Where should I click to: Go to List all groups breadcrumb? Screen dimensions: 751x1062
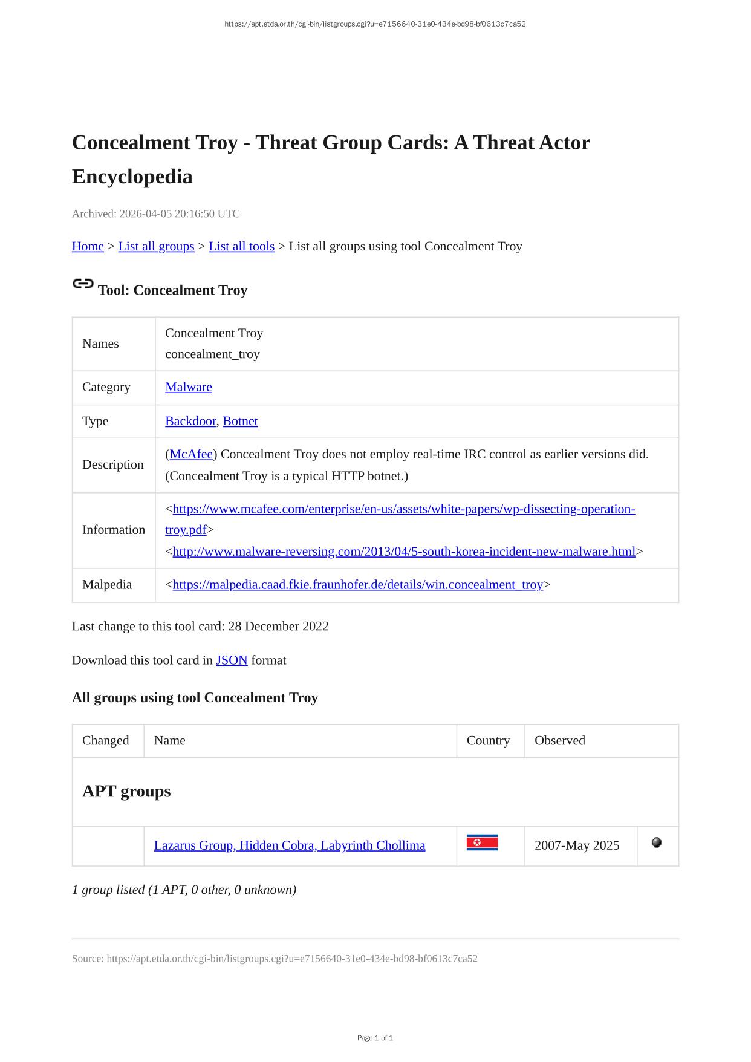point(156,246)
